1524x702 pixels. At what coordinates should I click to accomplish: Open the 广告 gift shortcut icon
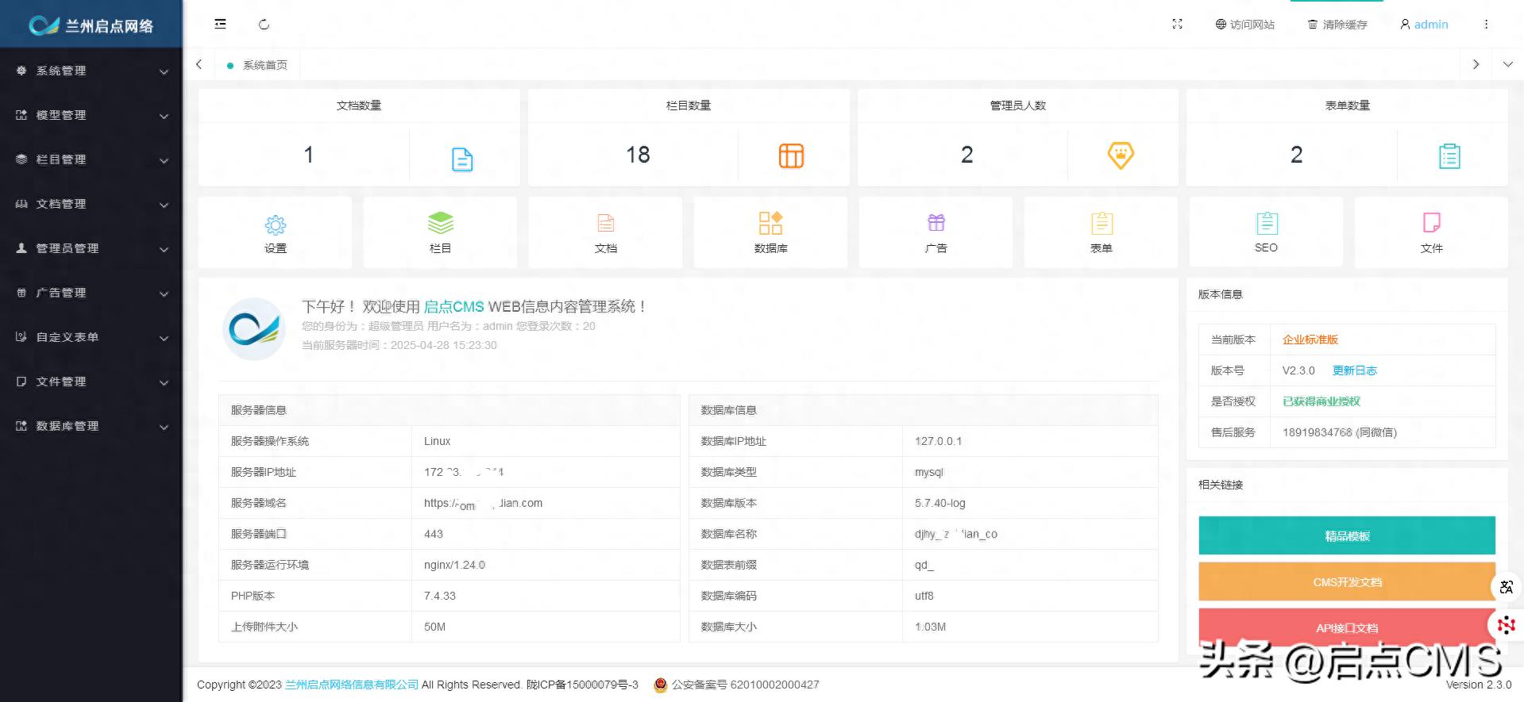pyautogui.click(x=936, y=223)
